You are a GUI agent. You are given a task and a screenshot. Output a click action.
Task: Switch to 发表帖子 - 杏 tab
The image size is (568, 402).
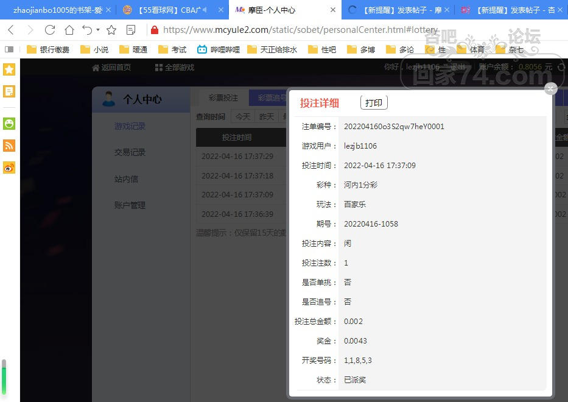(x=511, y=10)
